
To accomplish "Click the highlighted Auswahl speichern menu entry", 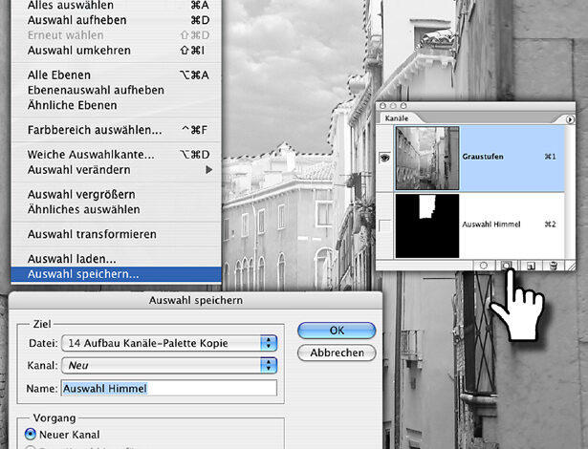I will (117, 274).
